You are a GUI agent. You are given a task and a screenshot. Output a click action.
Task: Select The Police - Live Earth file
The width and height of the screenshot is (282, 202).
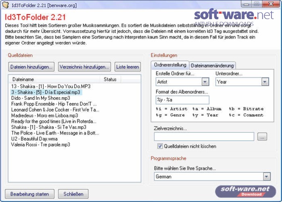[55, 133]
